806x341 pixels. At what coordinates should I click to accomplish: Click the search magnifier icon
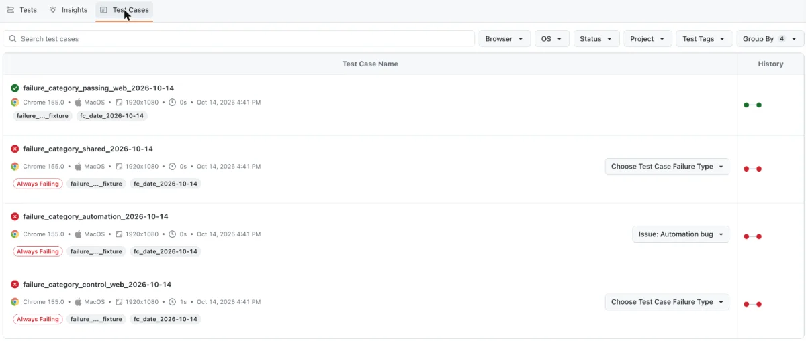point(13,39)
